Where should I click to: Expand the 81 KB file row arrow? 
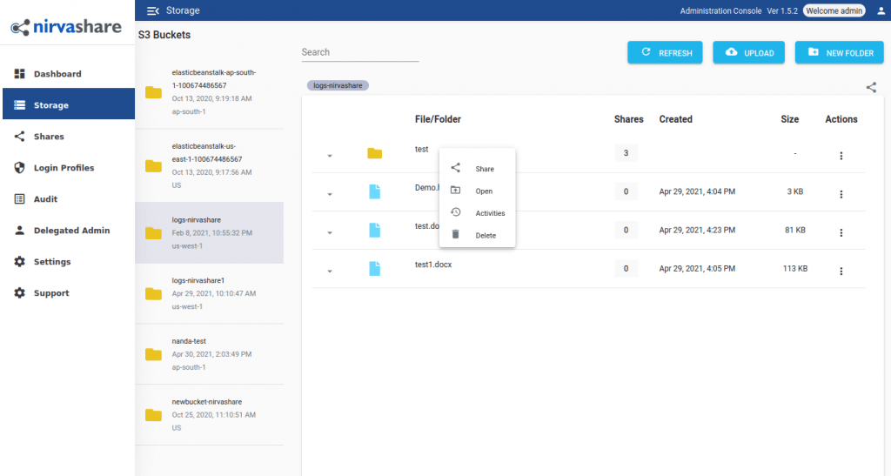click(330, 233)
